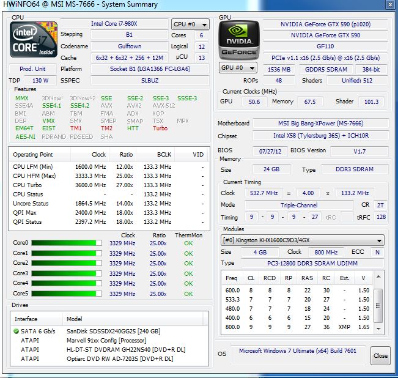Viewport: 398px width, 378px height.
Task: Click the Gulftown codename field
Action: [x=130, y=46]
